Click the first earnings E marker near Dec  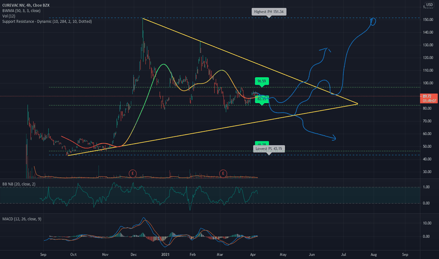tap(132, 174)
